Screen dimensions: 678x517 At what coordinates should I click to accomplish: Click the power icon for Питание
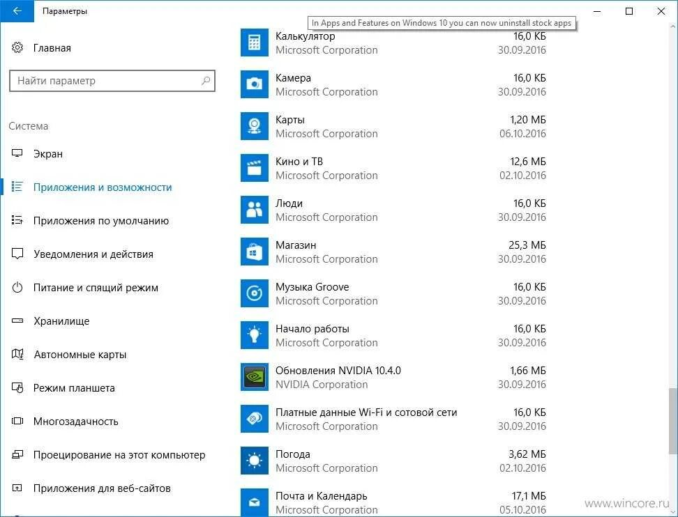tap(17, 287)
